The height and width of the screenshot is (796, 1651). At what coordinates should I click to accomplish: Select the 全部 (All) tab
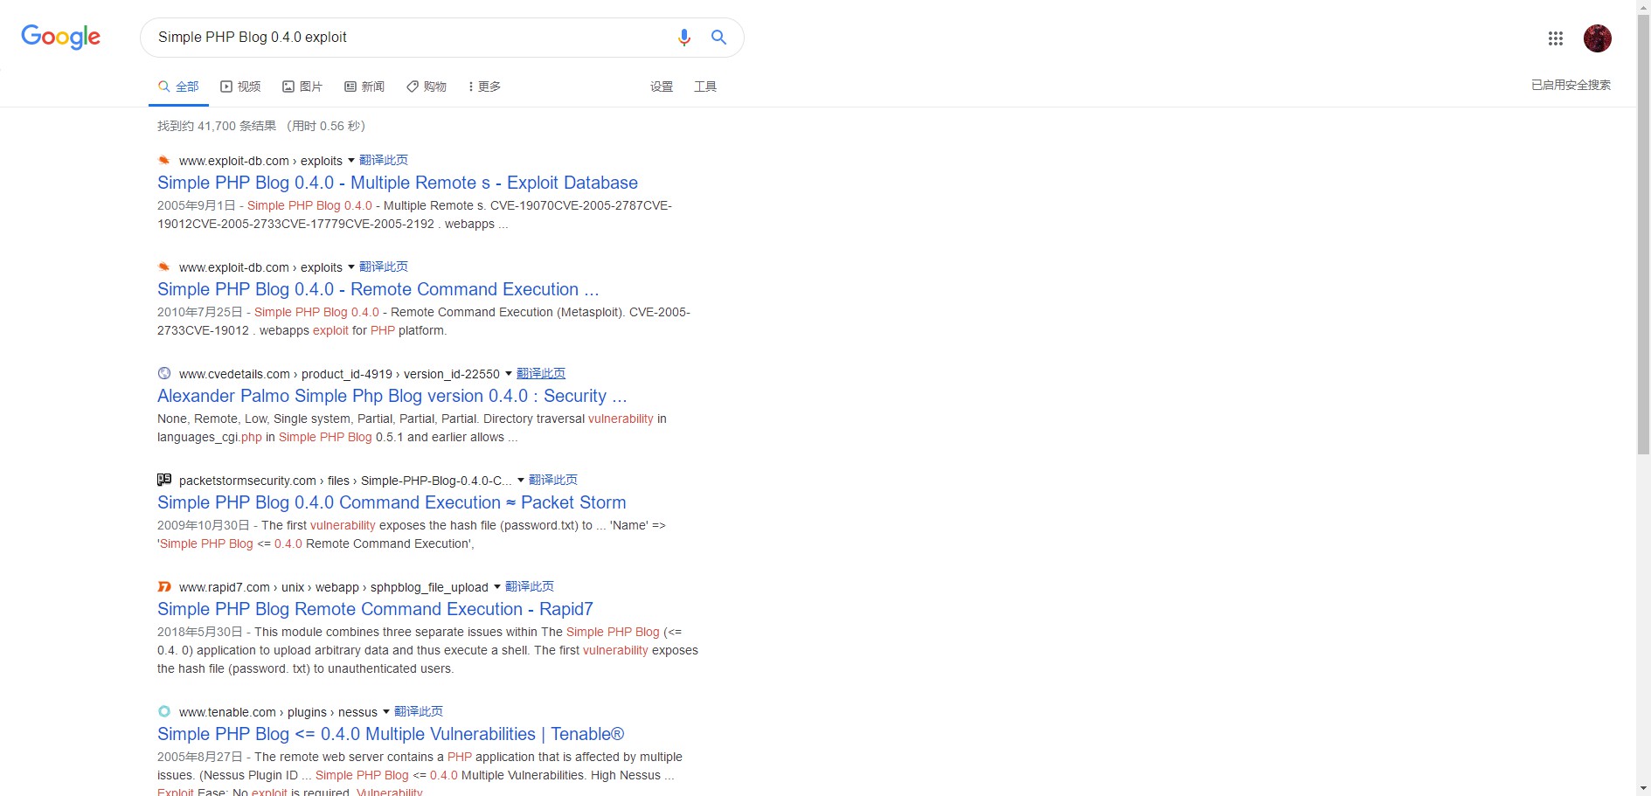178,87
